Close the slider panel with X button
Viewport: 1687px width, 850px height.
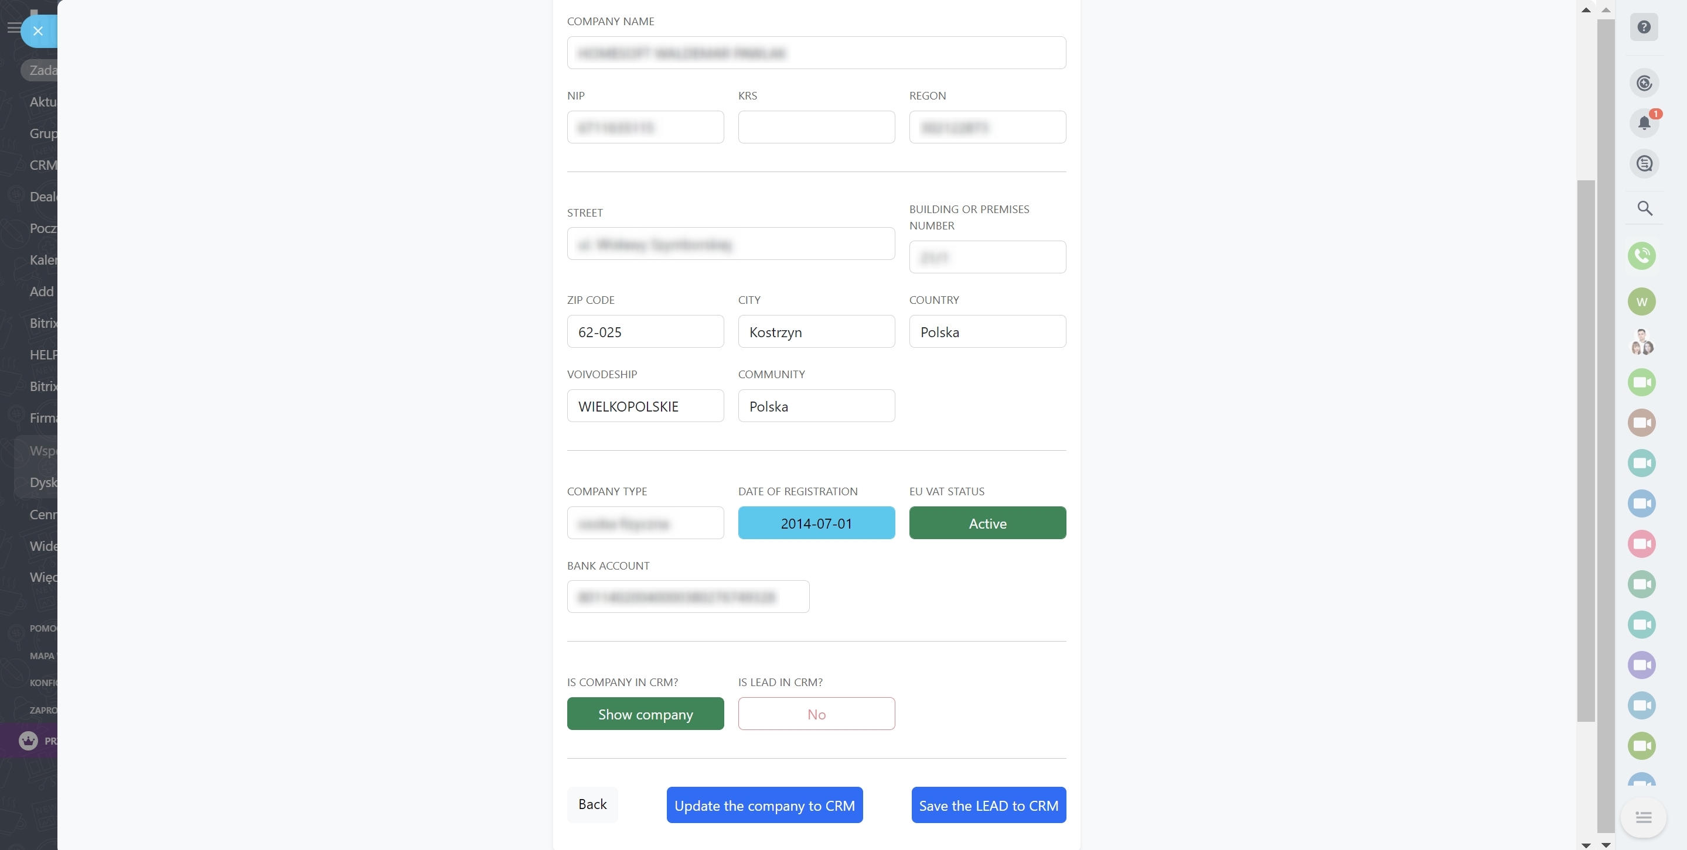(38, 31)
